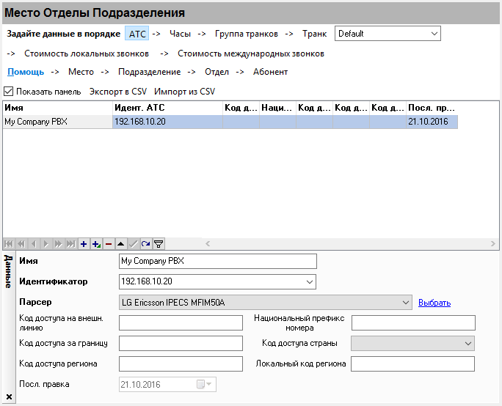Click the black up-triangle edit icon

pyautogui.click(x=121, y=244)
